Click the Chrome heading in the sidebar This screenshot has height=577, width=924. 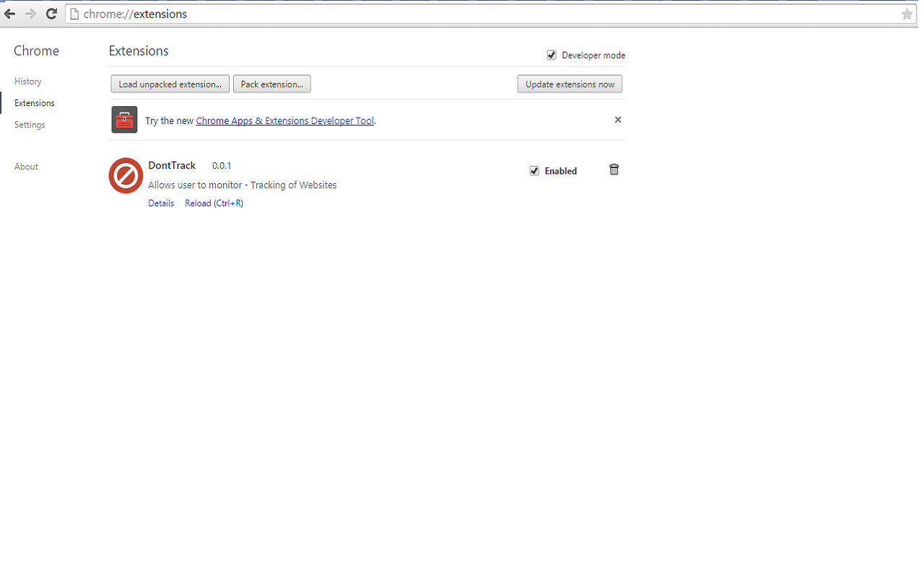click(x=37, y=51)
